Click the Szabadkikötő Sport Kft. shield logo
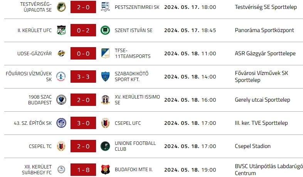The width and height of the screenshot is (303, 177). 105,77
